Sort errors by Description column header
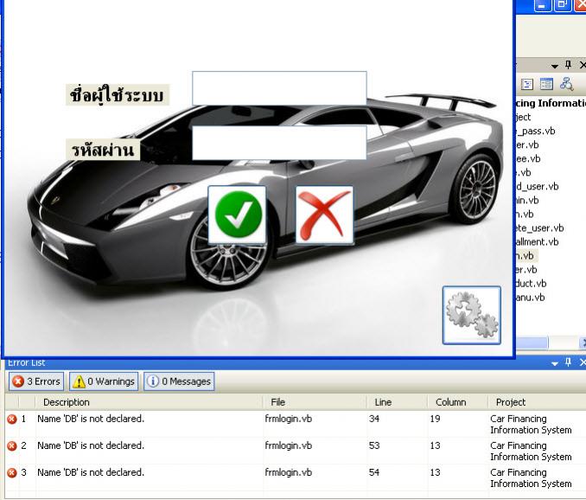Viewport: 586px width, 500px height. (67, 402)
